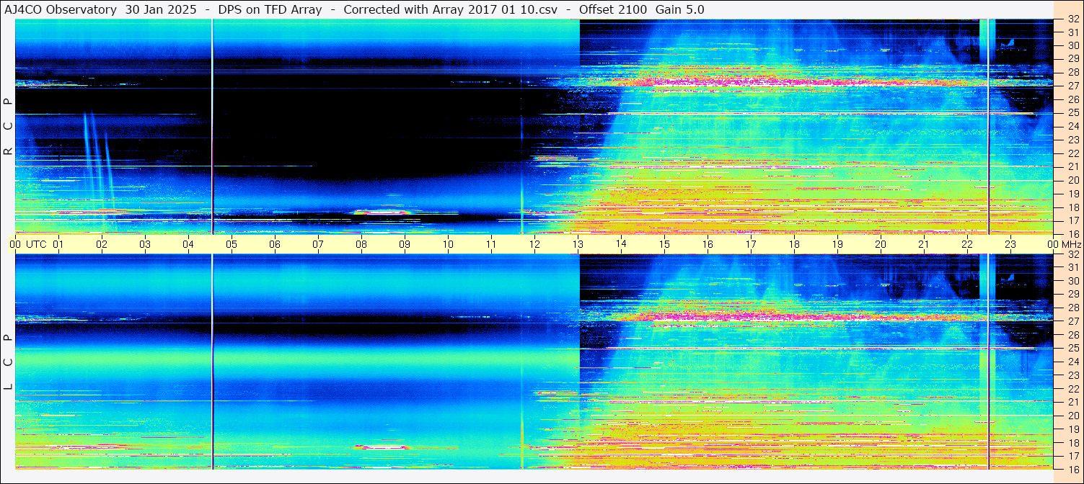Click "Corrected with Array 2017 01 10.csv" text
The height and width of the screenshot is (484, 1084).
pos(451,9)
